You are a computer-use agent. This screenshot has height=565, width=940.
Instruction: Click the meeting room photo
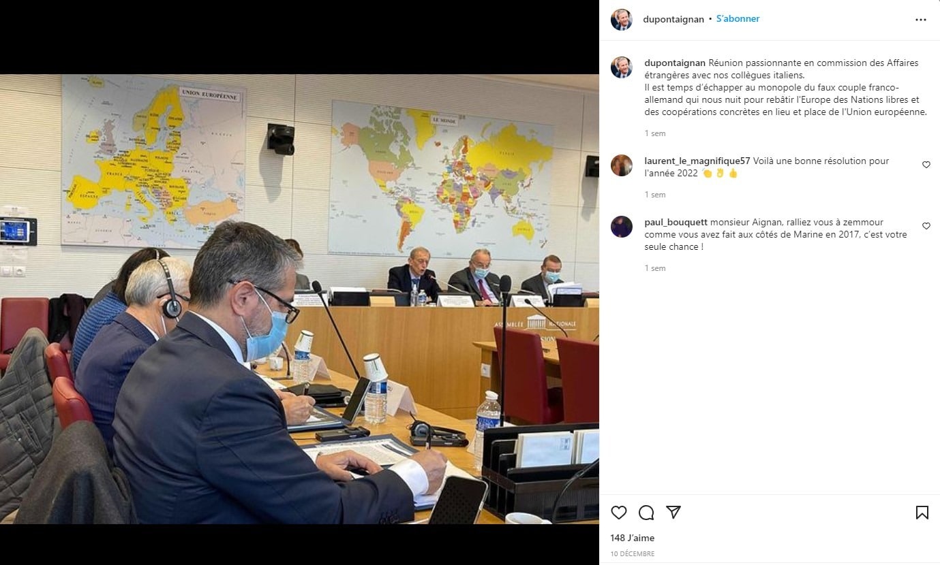299,299
